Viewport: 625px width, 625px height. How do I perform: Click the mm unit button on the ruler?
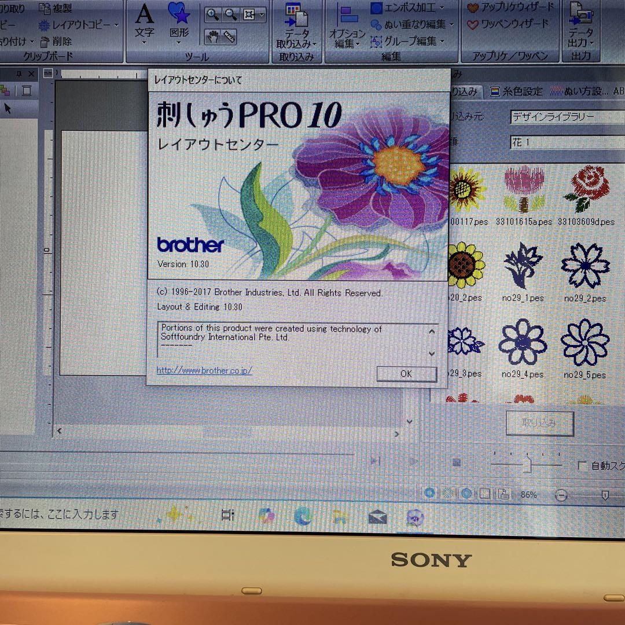48,73
